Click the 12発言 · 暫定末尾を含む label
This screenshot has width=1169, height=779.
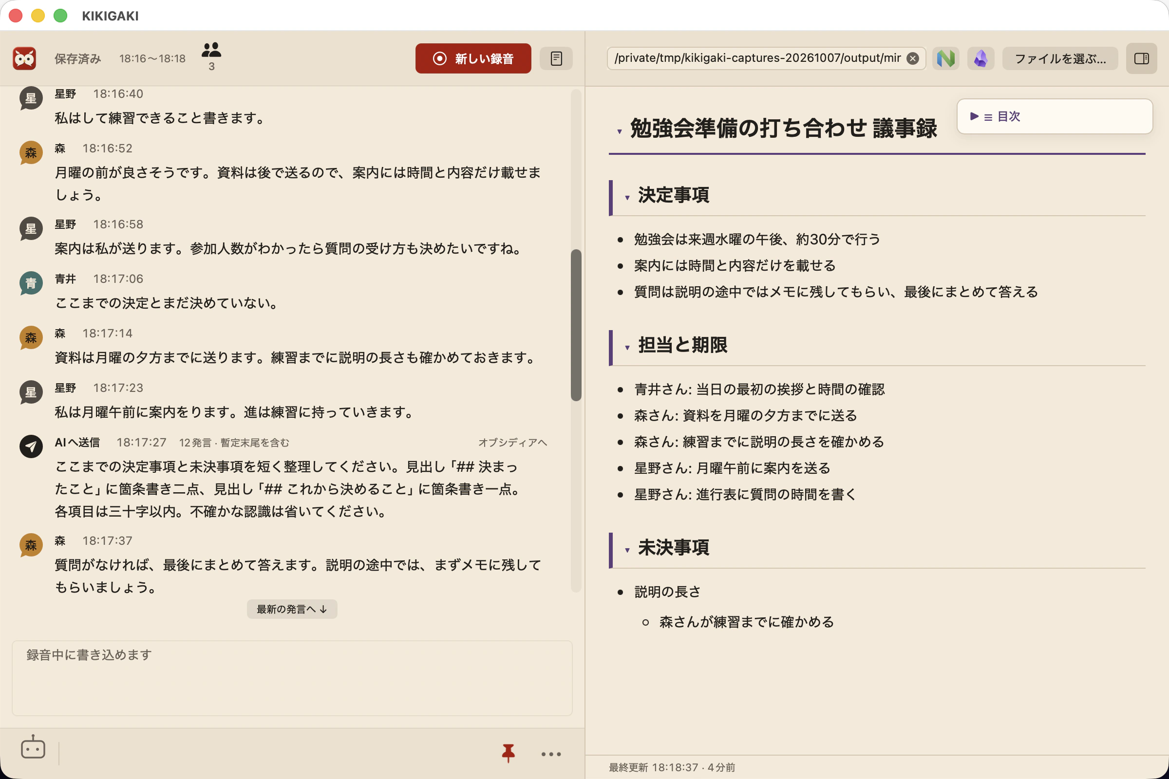click(x=234, y=443)
